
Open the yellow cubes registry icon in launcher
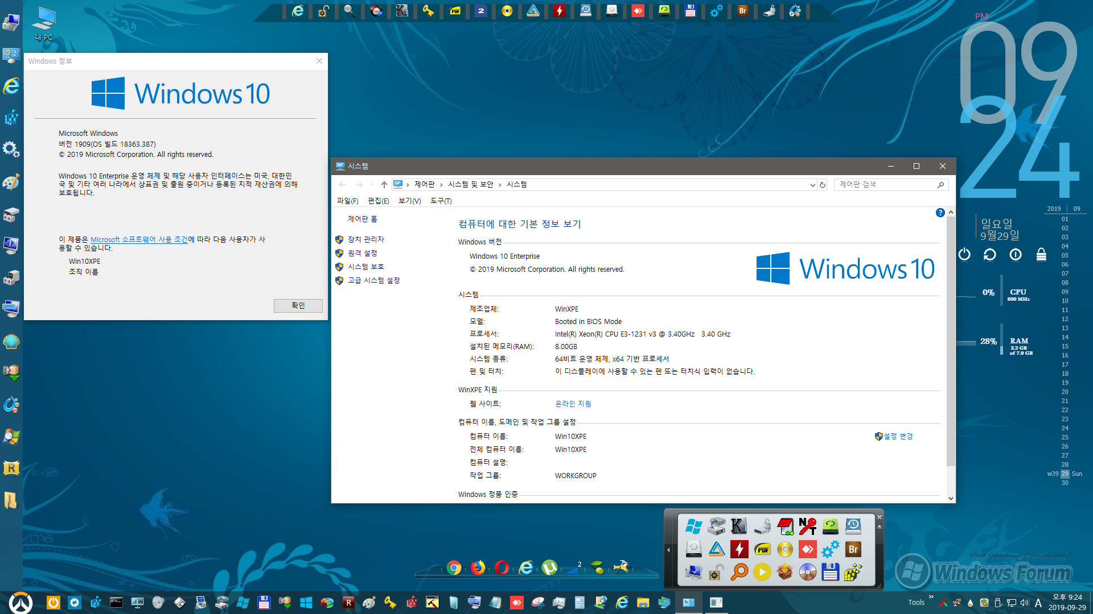coord(853,572)
